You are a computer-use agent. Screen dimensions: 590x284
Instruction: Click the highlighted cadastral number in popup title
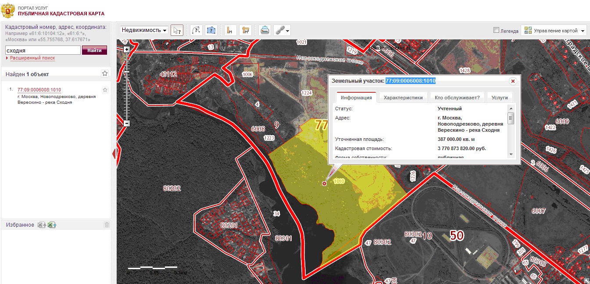tap(411, 81)
